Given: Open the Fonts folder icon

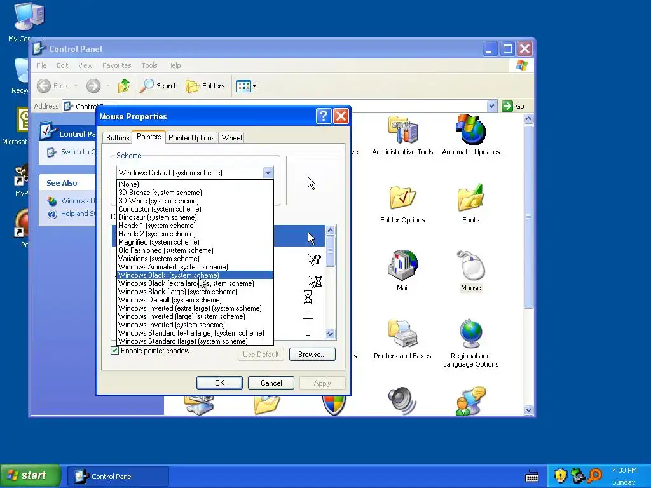Looking at the screenshot, I should click(470, 204).
